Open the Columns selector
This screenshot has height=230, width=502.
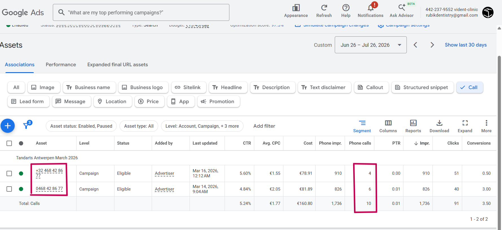point(388,127)
